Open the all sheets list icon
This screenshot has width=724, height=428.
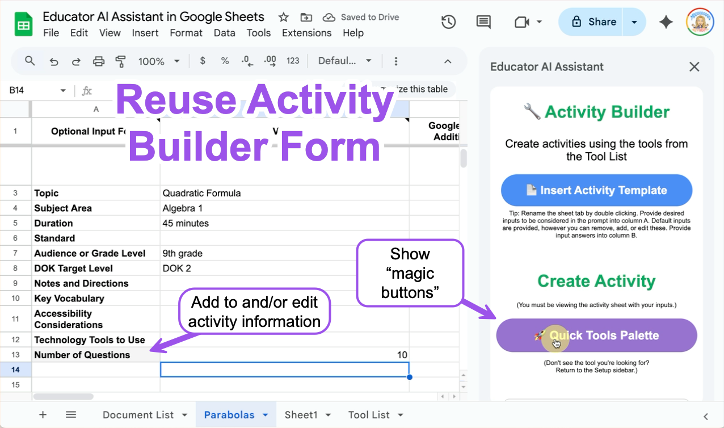pos(71,414)
